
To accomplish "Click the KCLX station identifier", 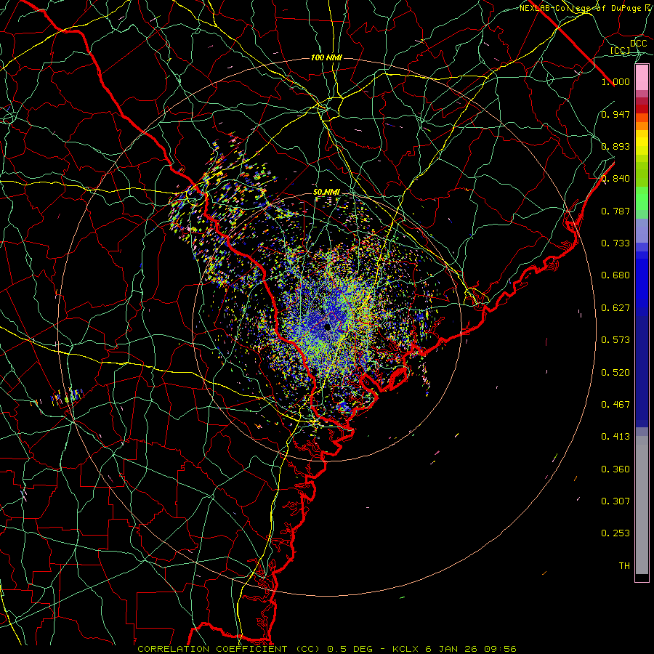I will [405, 649].
